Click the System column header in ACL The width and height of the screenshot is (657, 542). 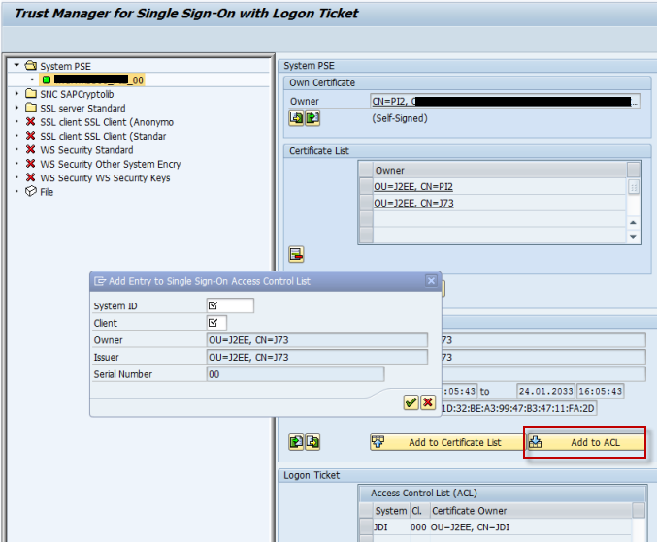click(390, 511)
